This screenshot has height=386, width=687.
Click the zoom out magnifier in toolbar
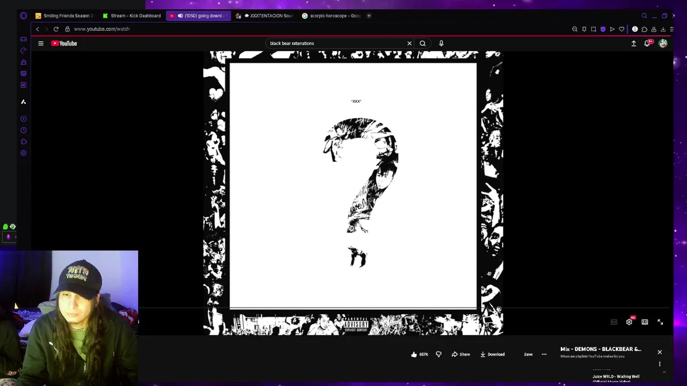pos(575,29)
